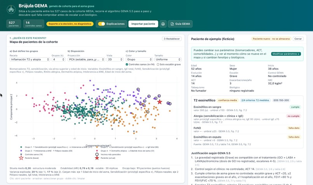Click the 527 pacientes counter
The width and height of the screenshot is (313, 185).
pos(14,24)
